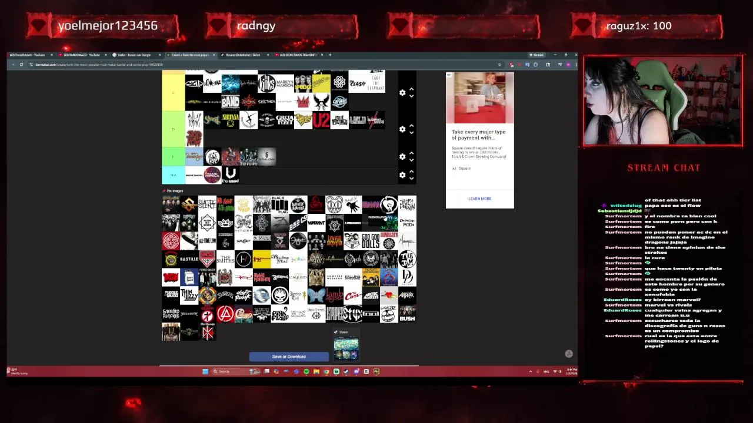The height and width of the screenshot is (423, 753).
Task: Pick the Dead Kennedys logo in last row
Action: point(207,332)
